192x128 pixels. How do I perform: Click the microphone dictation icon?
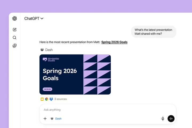click(x=163, y=119)
